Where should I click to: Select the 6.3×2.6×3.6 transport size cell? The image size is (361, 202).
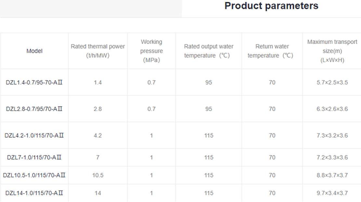332,109
